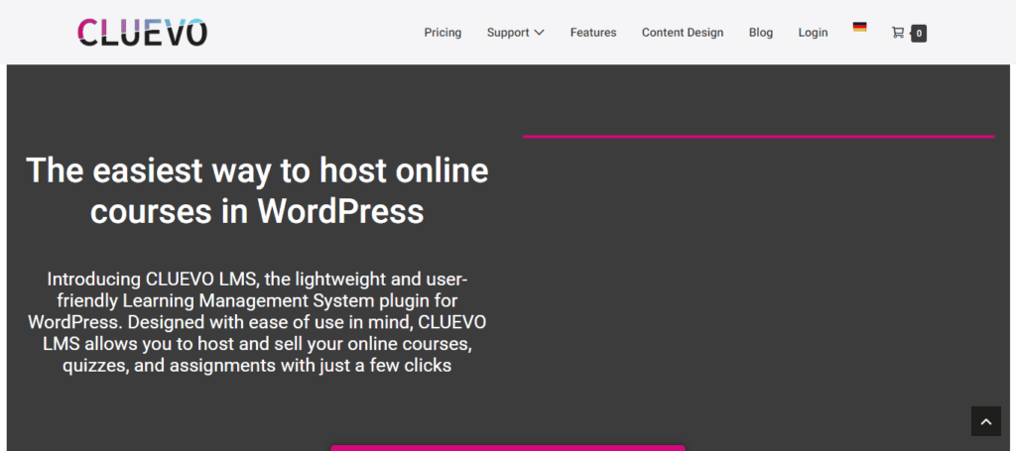1016x451 pixels.
Task: Click the pink horizontal line
Action: click(758, 136)
